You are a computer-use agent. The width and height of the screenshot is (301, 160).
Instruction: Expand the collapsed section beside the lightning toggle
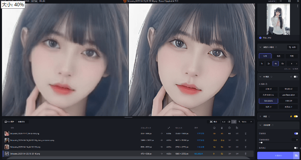(260, 116)
